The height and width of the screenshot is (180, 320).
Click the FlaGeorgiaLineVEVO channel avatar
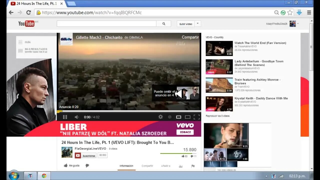tap(67, 152)
